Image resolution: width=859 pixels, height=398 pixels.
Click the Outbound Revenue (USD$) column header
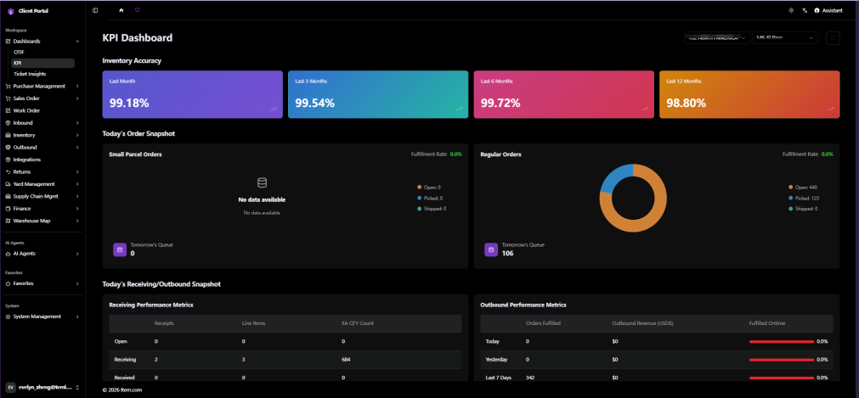[642, 323]
